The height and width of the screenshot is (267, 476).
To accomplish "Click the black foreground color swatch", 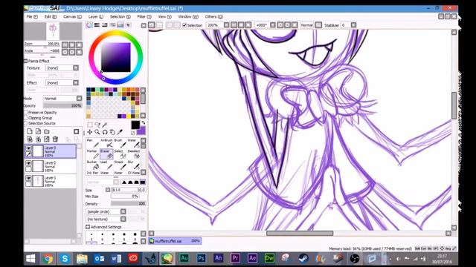I will click(135, 125).
